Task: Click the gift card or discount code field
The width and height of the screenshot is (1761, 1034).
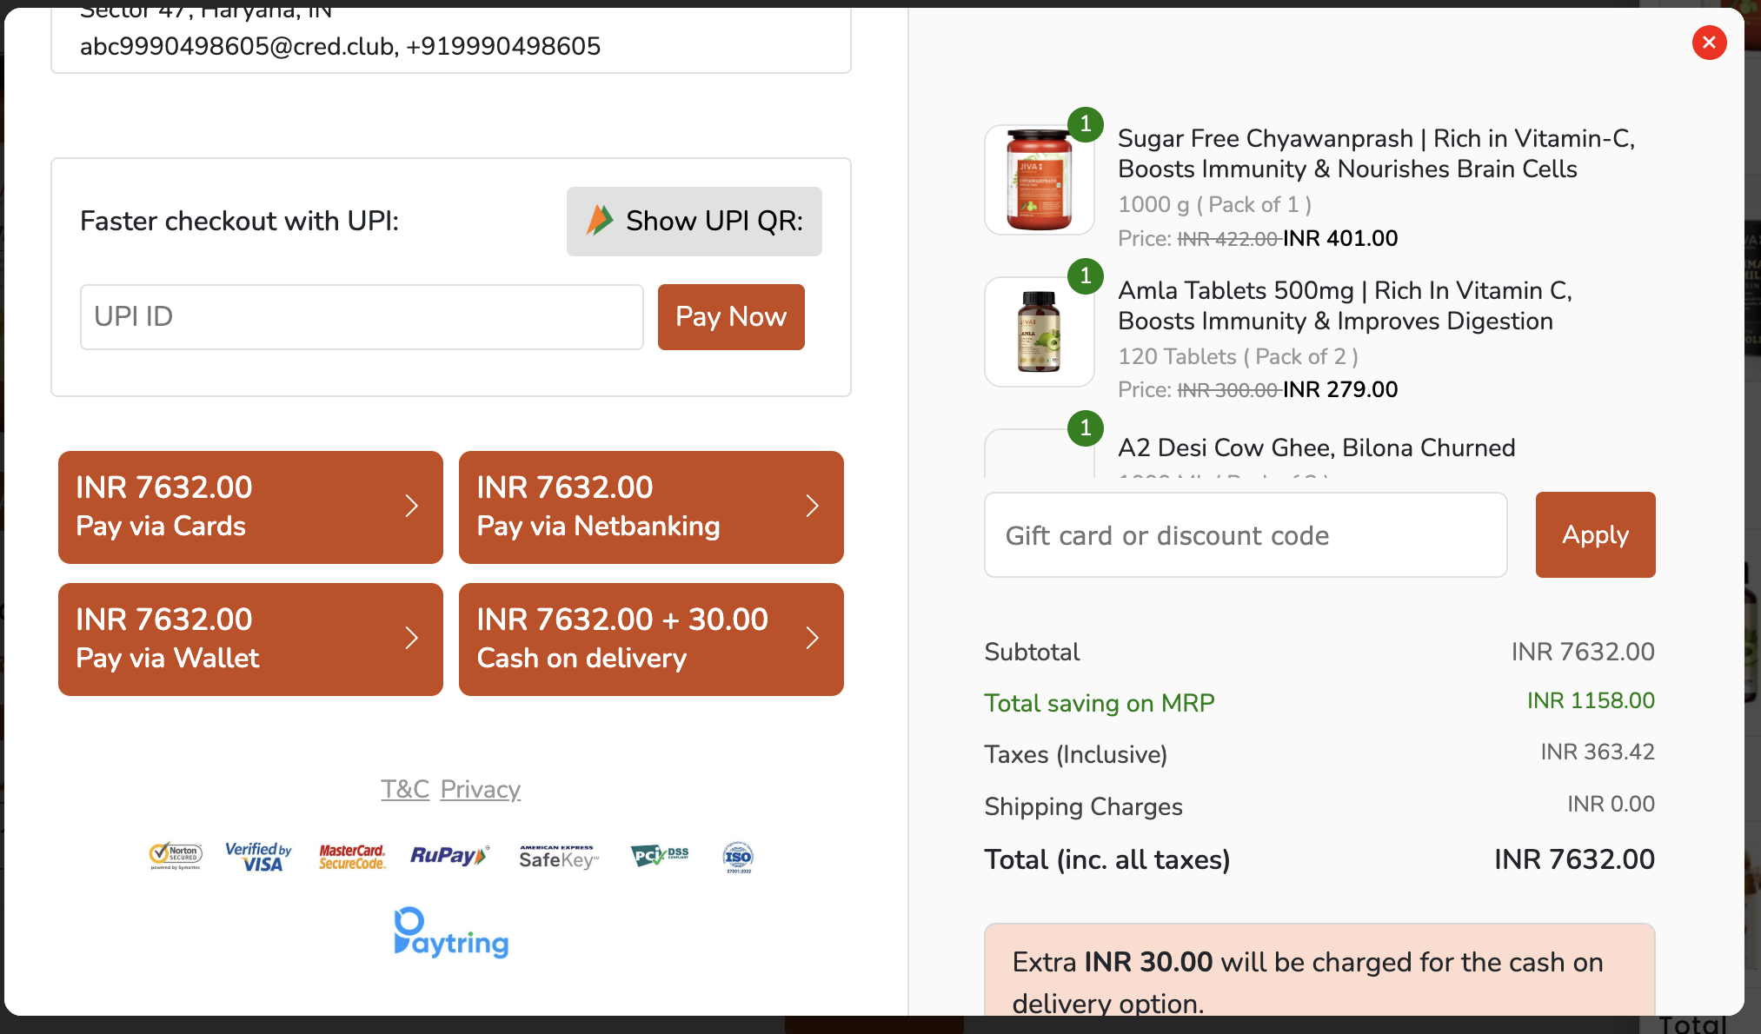Action: [x=1245, y=535]
